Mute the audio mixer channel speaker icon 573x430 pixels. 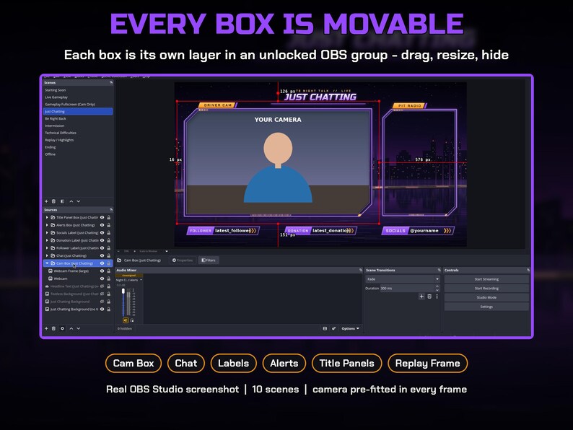126,320
